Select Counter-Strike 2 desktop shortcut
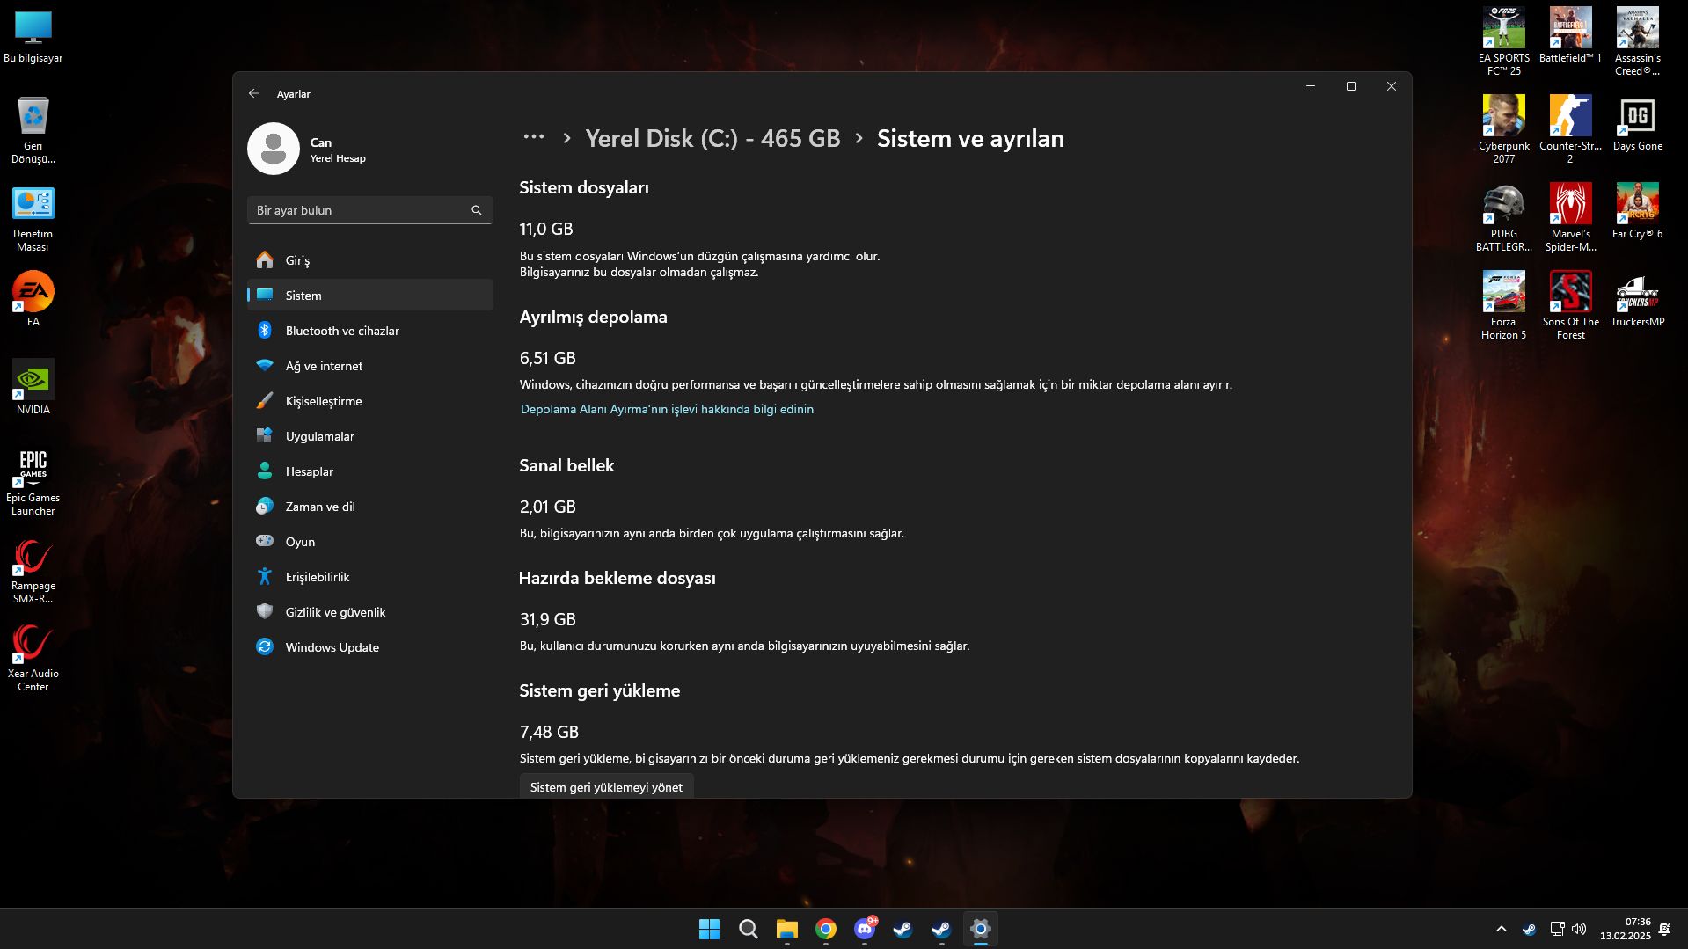 coord(1570,129)
